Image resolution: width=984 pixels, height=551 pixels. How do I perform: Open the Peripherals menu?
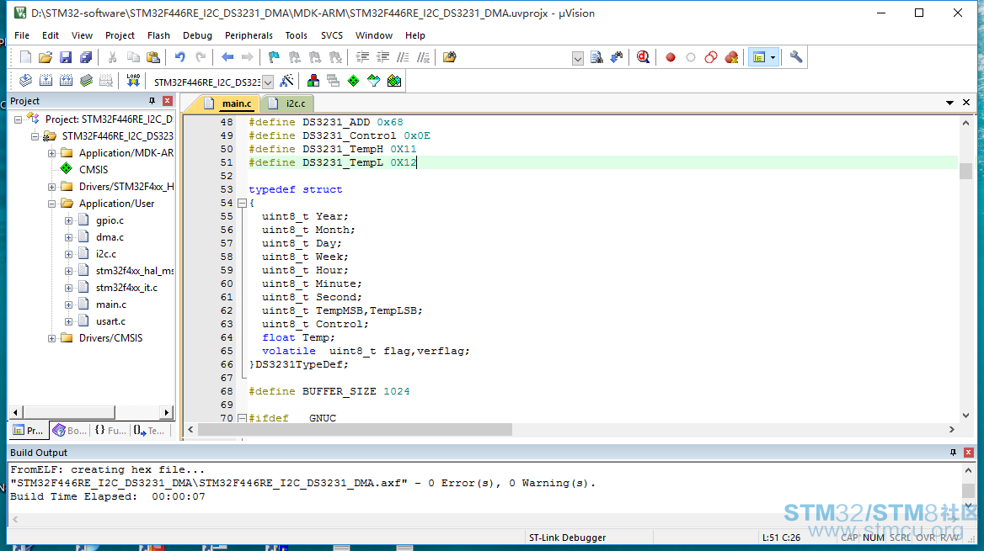pos(249,35)
